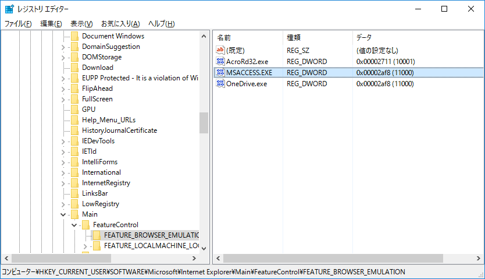
Task: Open the お気に入り(A) menu
Action: pyautogui.click(x=120, y=24)
